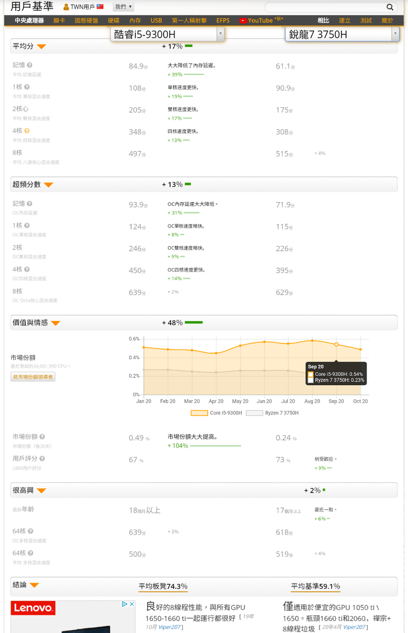
Task: Switch to the USB tab
Action: pos(156,21)
